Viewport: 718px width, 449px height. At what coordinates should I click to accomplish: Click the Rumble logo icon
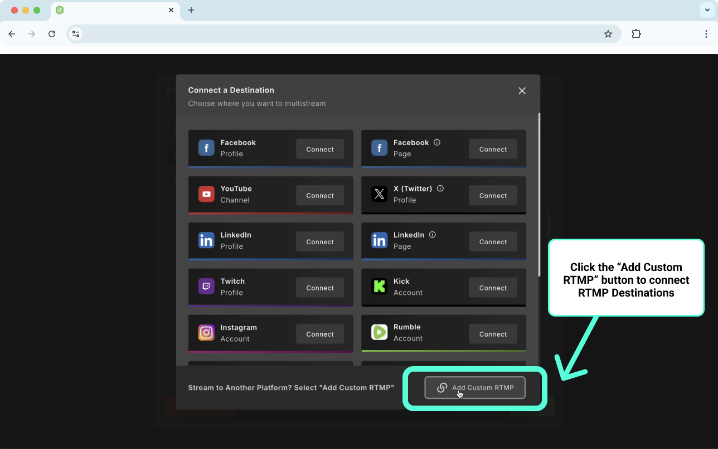click(380, 333)
